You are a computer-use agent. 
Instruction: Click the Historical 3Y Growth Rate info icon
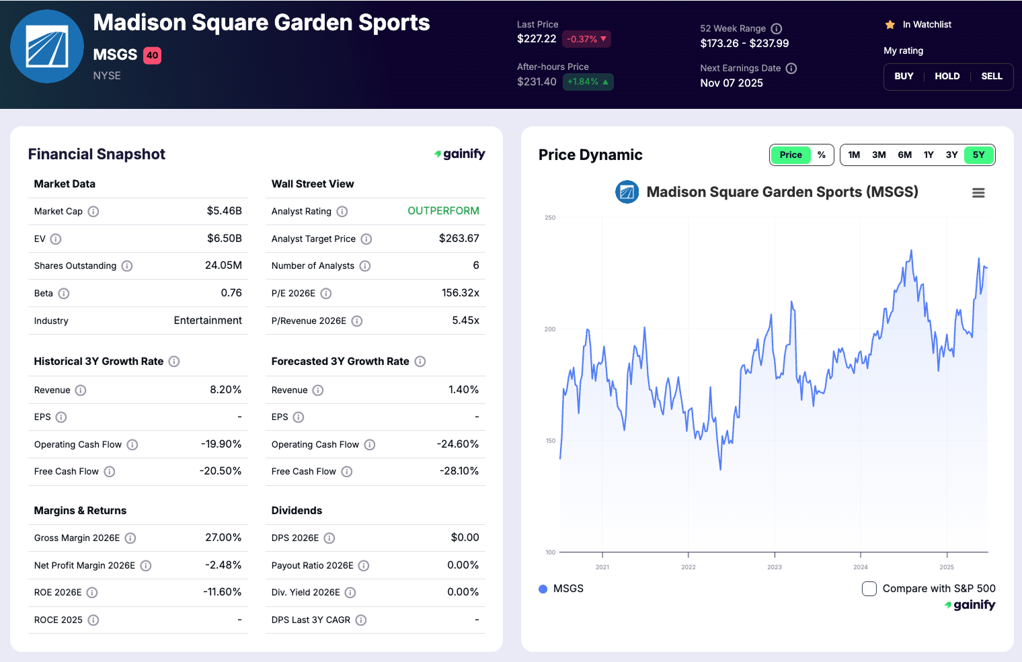tap(174, 361)
